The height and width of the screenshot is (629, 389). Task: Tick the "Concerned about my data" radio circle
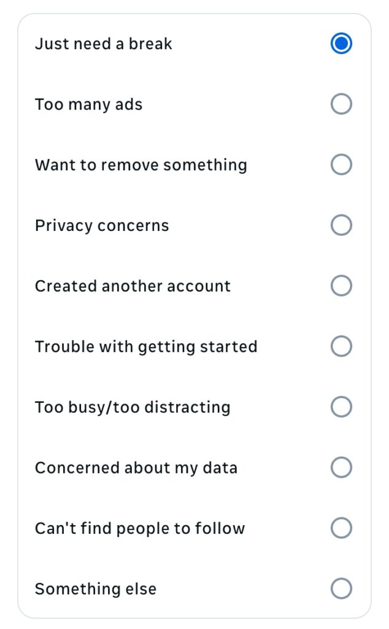click(x=341, y=467)
